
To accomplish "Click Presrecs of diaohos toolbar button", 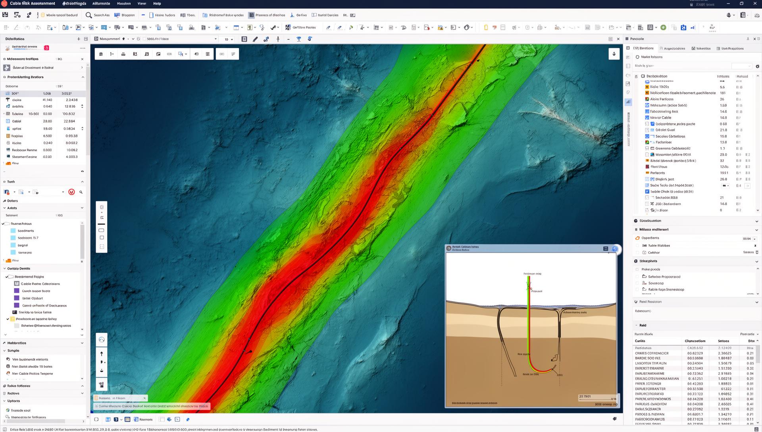I will click(267, 15).
